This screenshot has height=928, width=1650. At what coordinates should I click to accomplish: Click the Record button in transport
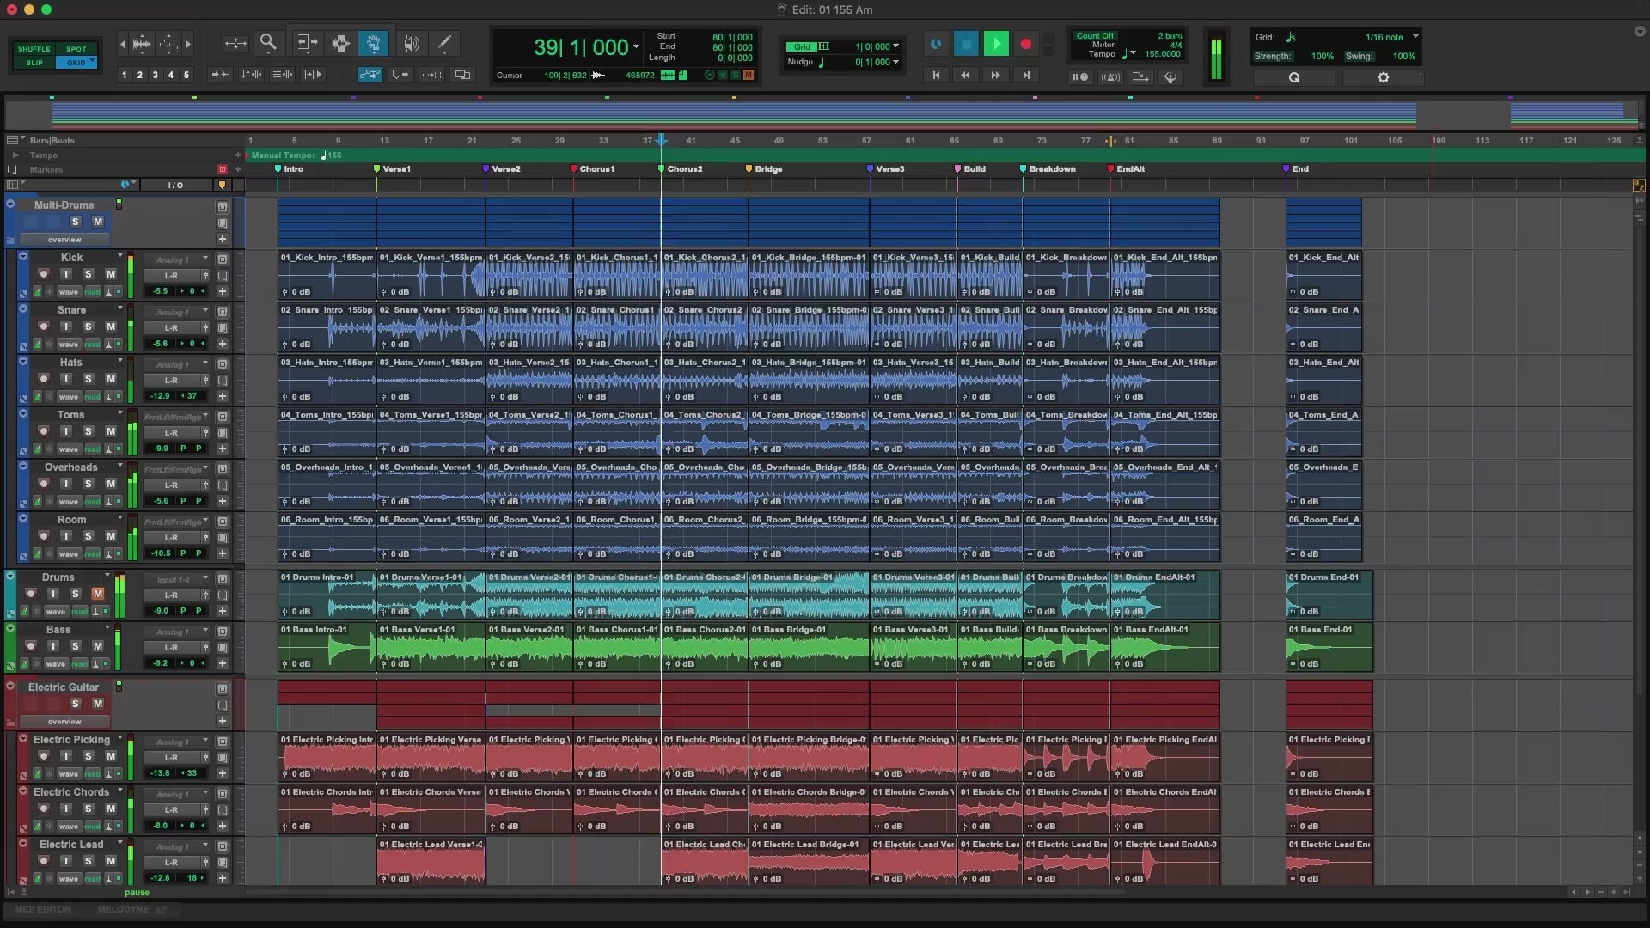tap(1025, 44)
